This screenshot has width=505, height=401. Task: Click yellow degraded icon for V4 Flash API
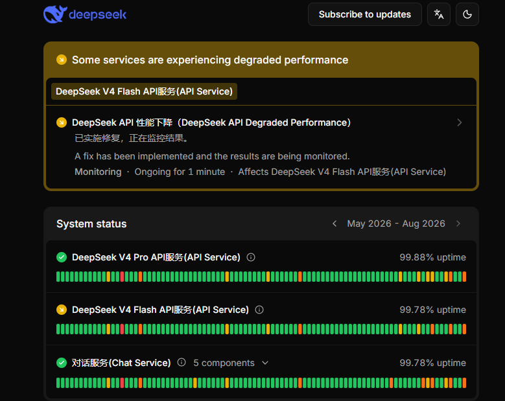pos(62,310)
